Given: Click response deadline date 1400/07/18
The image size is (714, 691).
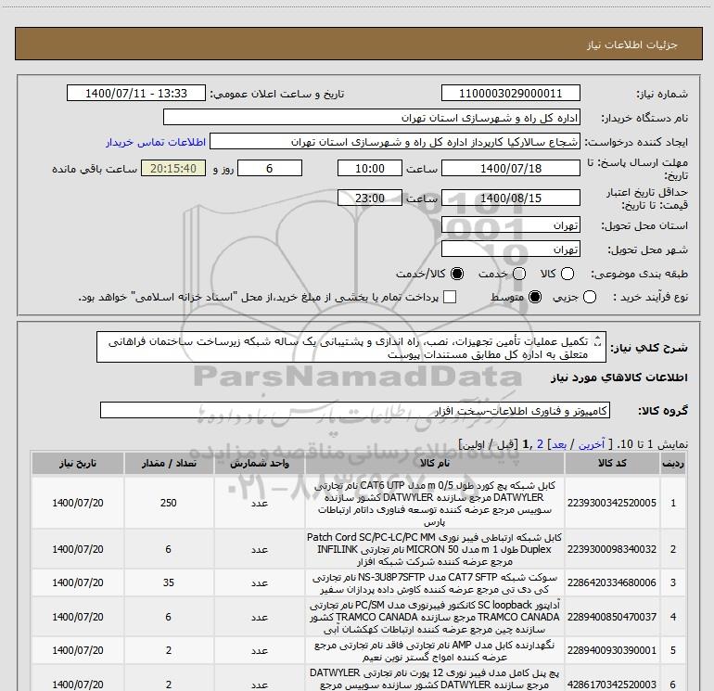Looking at the screenshot, I should 510,168.
